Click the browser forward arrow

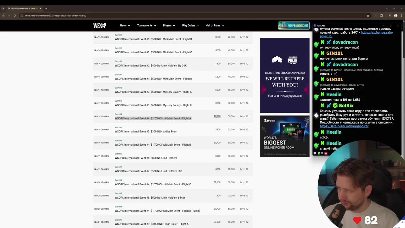[9, 16]
